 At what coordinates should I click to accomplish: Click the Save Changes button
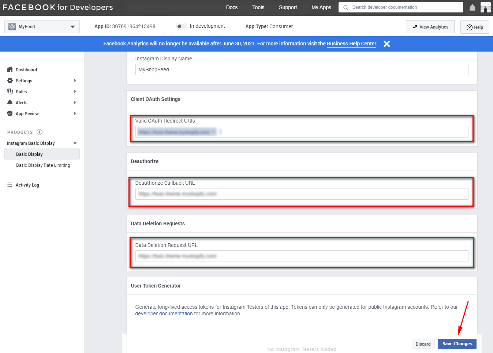coord(457,344)
